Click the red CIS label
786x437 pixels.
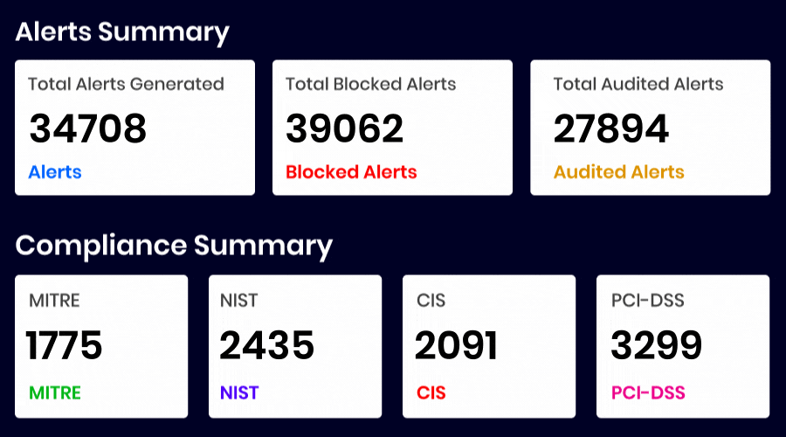coord(431,392)
